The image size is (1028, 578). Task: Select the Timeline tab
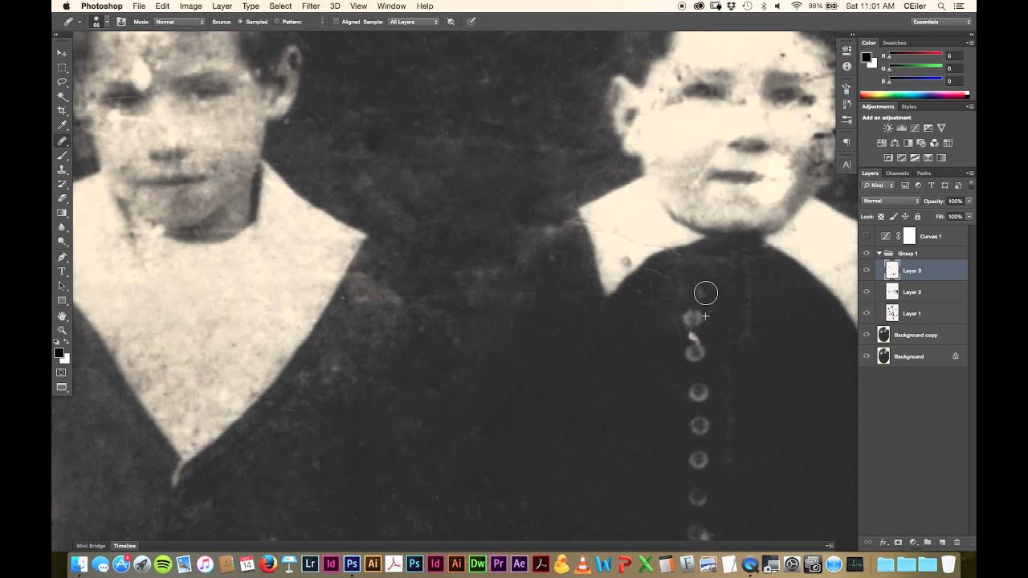tap(124, 546)
